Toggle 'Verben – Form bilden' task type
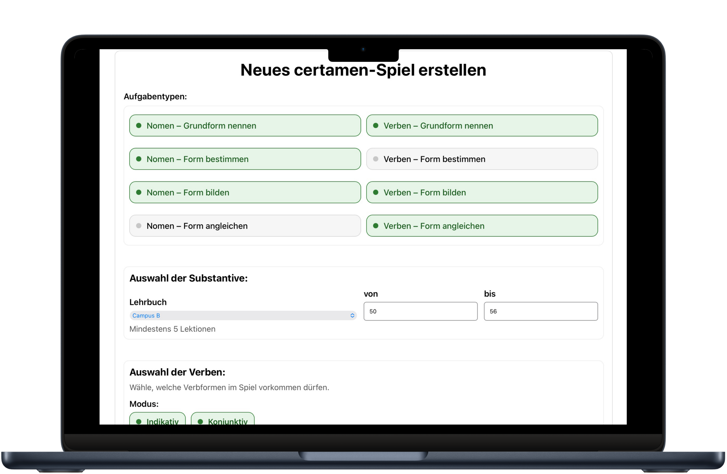Viewport: 727px width, 474px height. [x=482, y=192]
